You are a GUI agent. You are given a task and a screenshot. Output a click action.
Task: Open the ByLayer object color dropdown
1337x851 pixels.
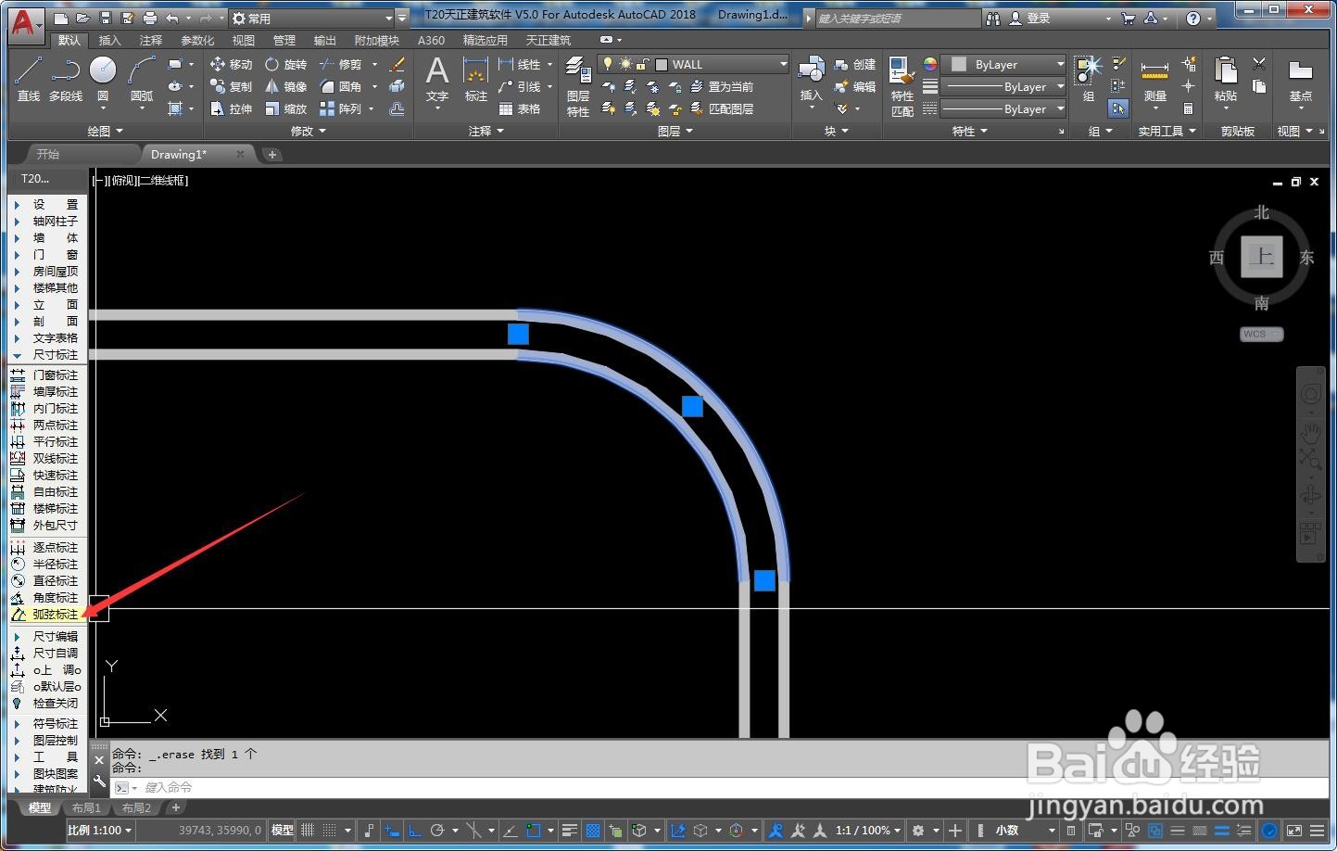point(1060,64)
